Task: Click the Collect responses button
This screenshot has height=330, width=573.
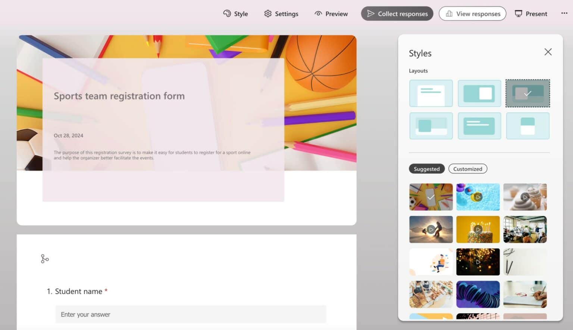Action: 397,14
